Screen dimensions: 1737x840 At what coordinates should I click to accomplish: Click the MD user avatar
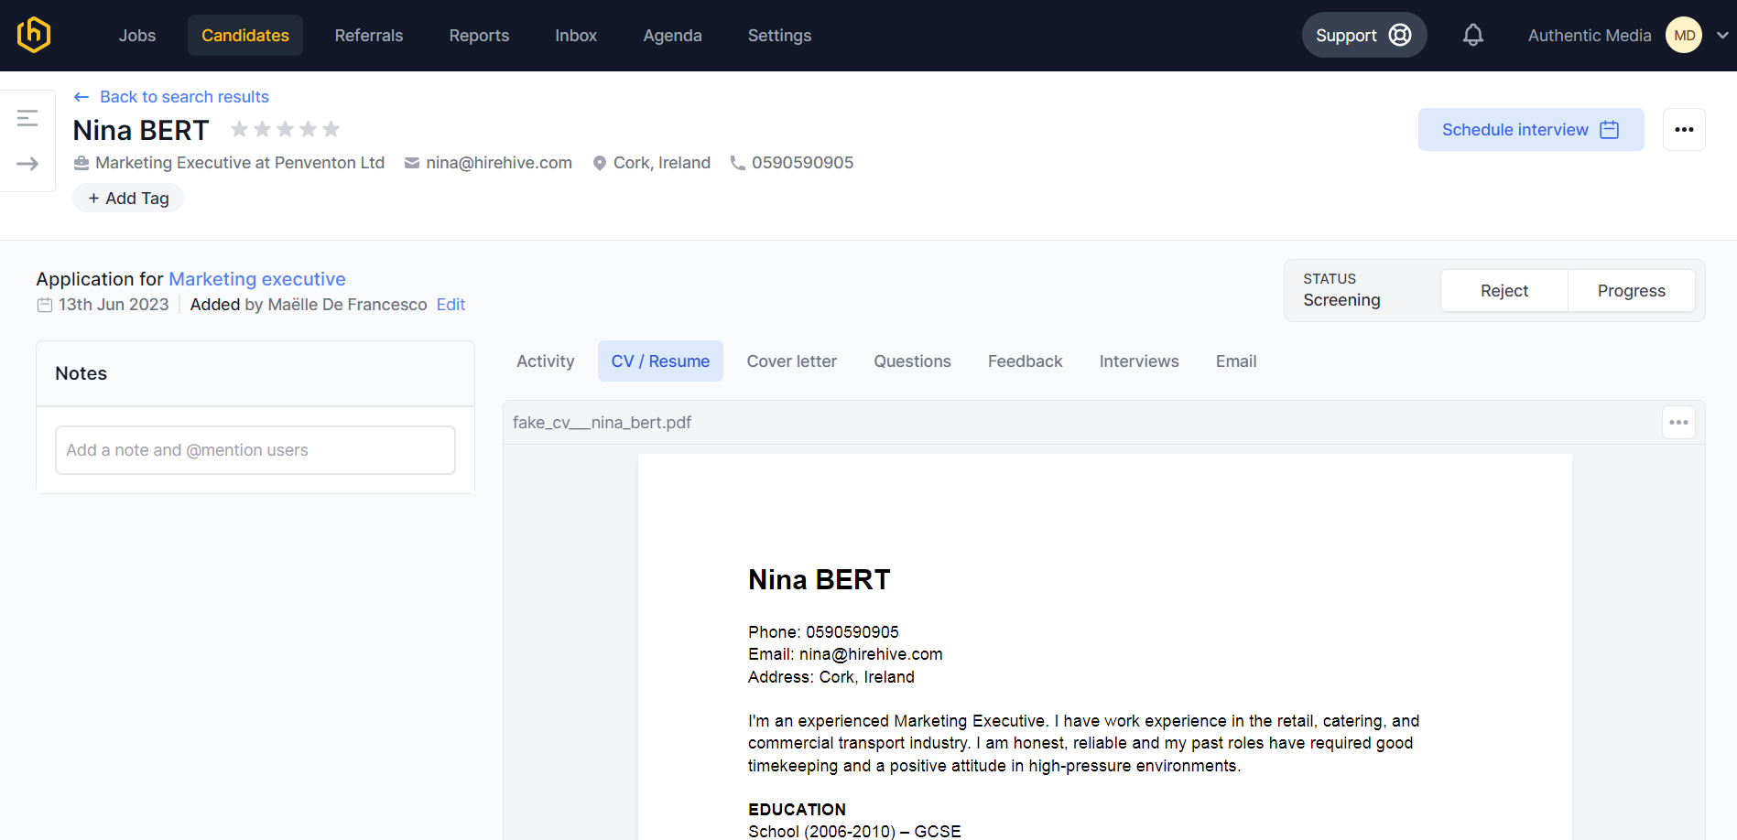pos(1684,35)
